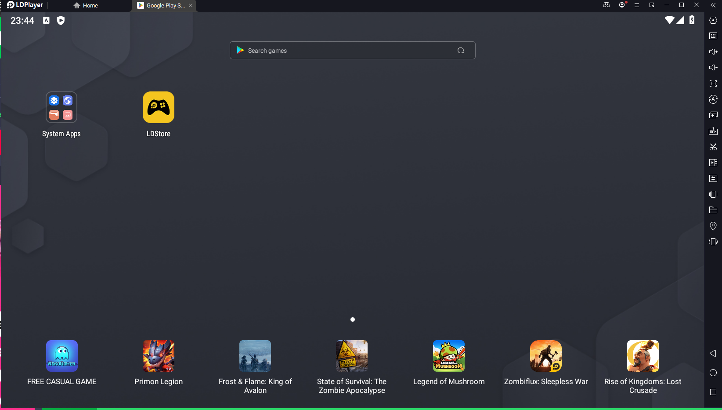The height and width of the screenshot is (410, 722).
Task: Click the volume down sidebar icon
Action: (713, 68)
